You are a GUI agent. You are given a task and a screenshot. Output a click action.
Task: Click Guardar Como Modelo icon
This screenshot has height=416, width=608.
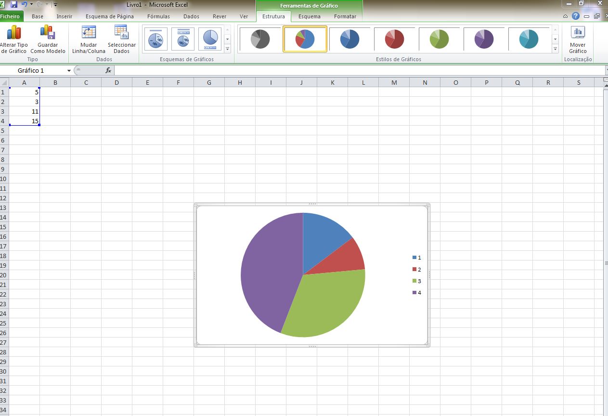48,32
